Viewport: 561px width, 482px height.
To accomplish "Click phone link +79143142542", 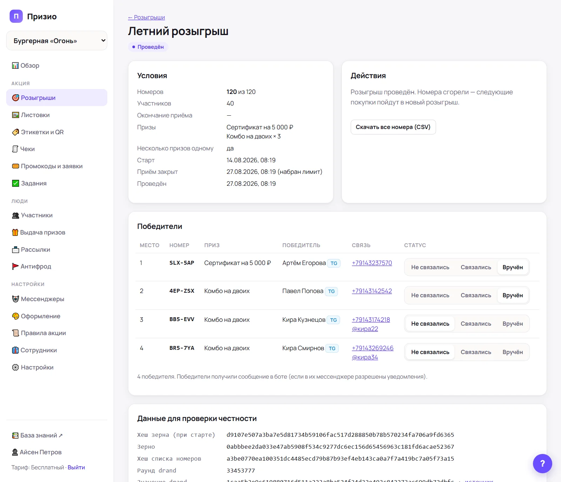I will (x=372, y=291).
